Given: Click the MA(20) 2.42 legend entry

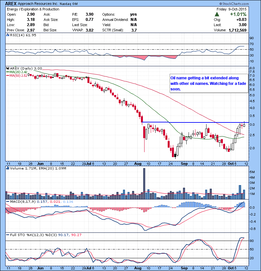Looking at the screenshot, I should [17, 72].
